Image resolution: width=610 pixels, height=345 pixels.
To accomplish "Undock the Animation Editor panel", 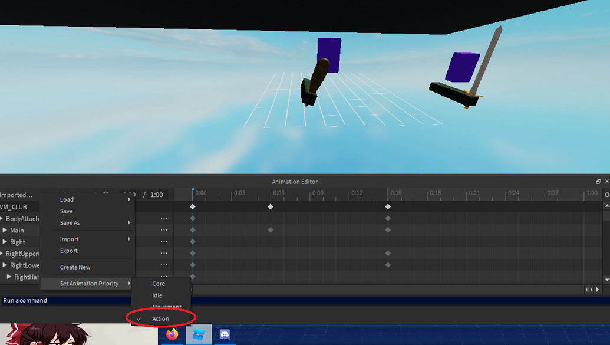I will point(598,182).
